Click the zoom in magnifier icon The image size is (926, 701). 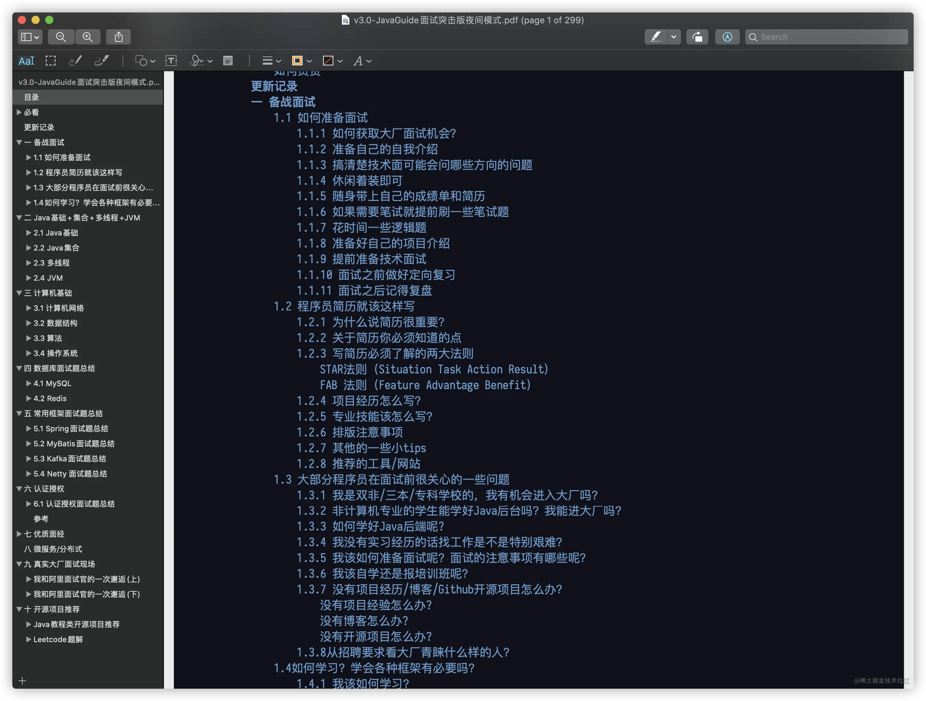[x=88, y=37]
